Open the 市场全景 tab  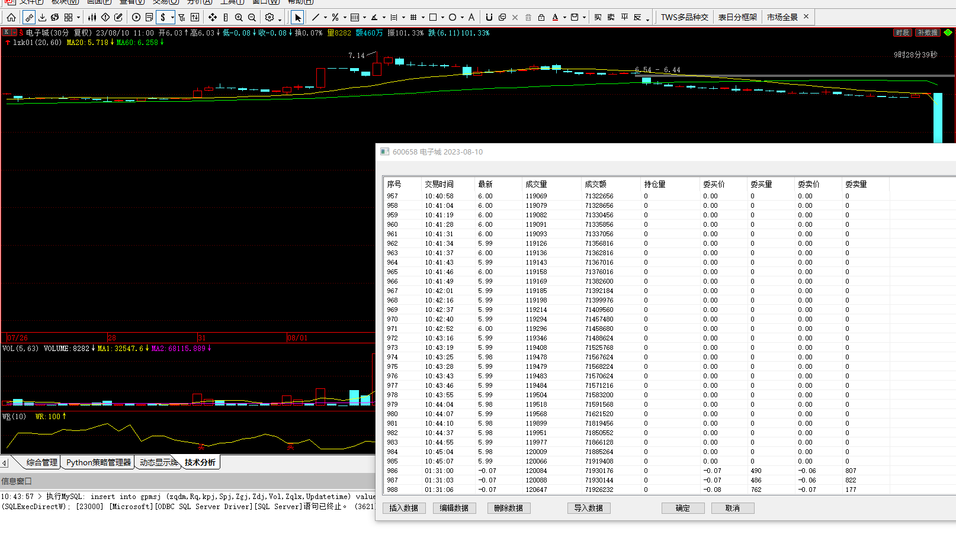(x=782, y=17)
